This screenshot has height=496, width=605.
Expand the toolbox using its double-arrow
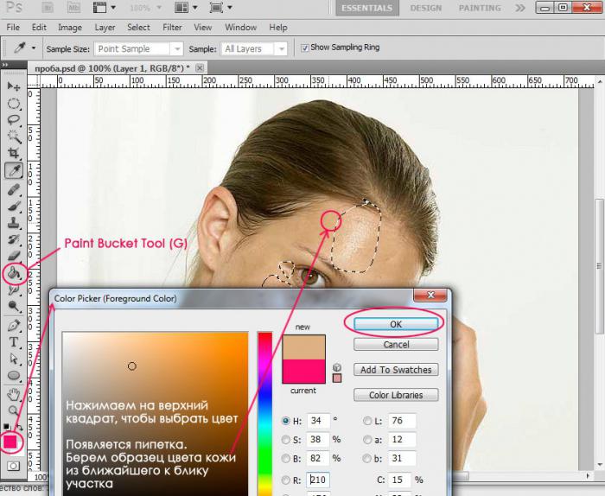tap(5, 65)
